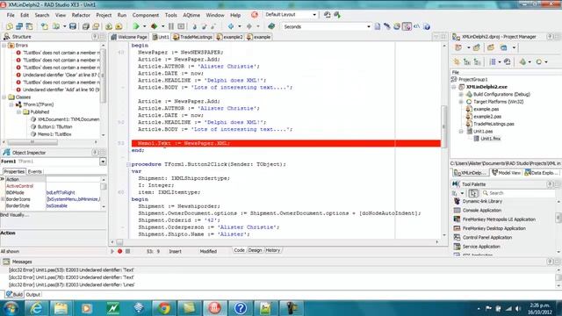Click the Run Without Debugging icon
562x316 pixels.
pos(155,26)
